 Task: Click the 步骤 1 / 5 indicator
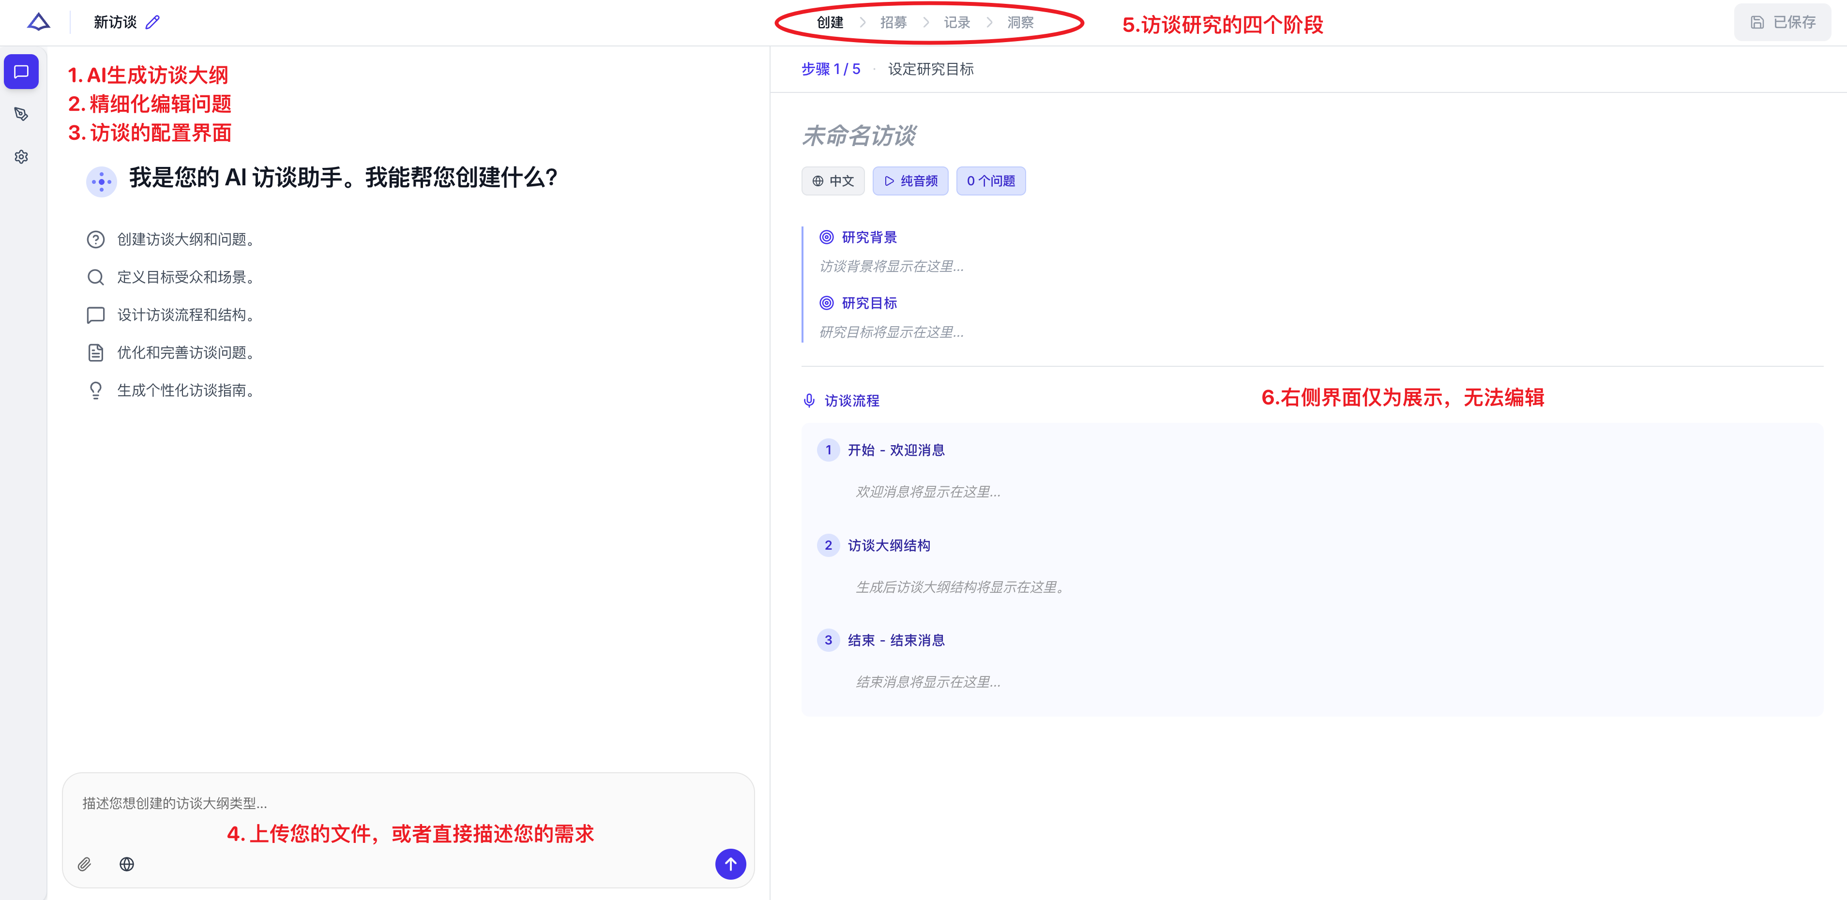pos(831,70)
